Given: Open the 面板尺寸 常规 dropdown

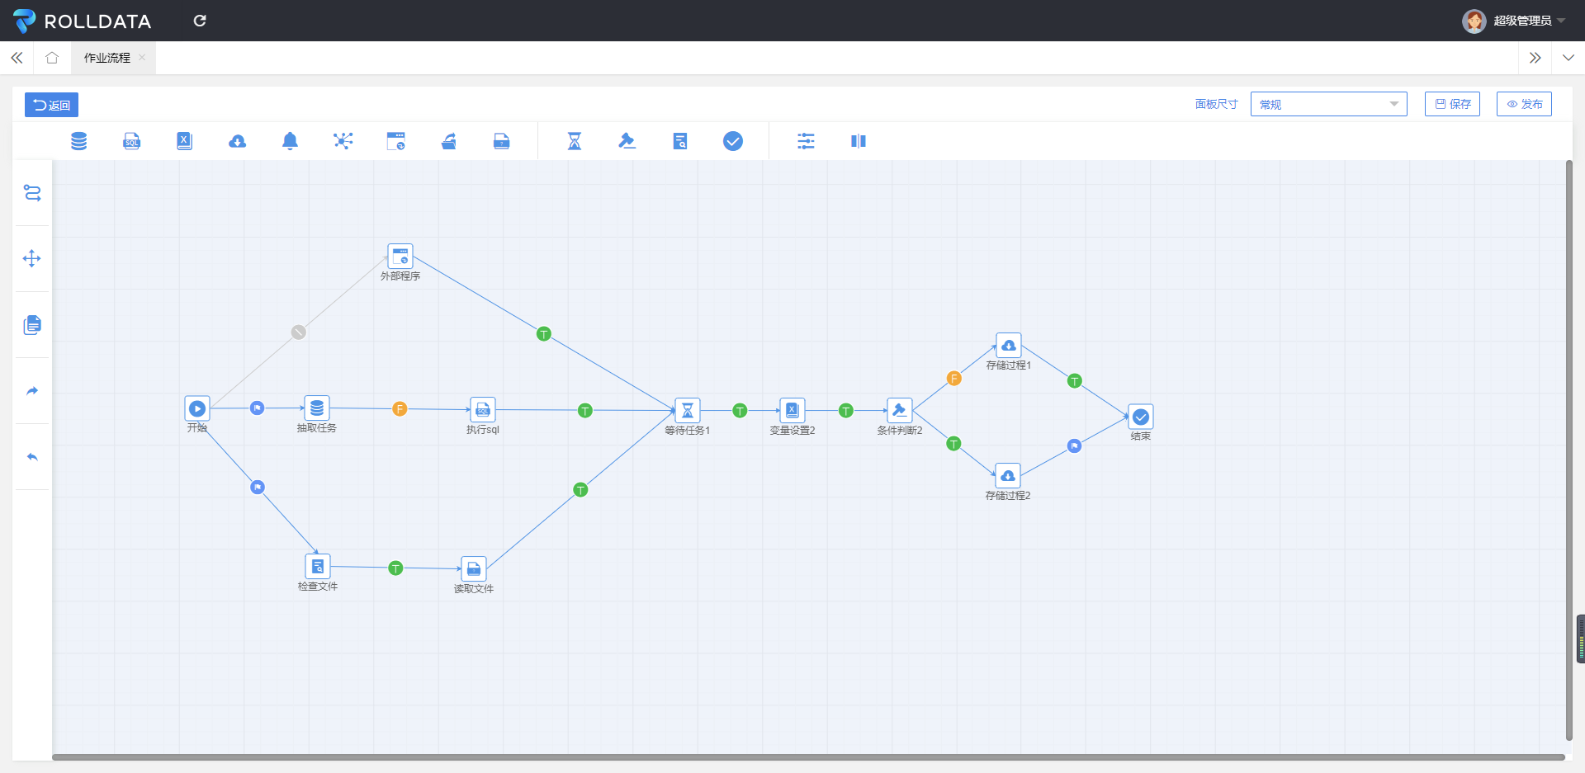Looking at the screenshot, I should click(1329, 104).
